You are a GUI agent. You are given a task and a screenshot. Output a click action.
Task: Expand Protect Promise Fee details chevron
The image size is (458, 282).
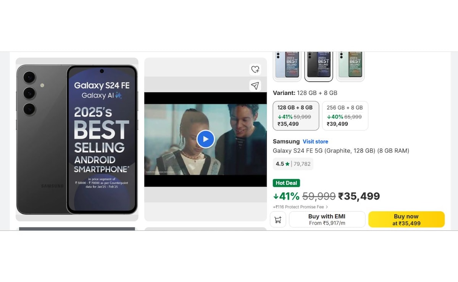[x=327, y=207]
